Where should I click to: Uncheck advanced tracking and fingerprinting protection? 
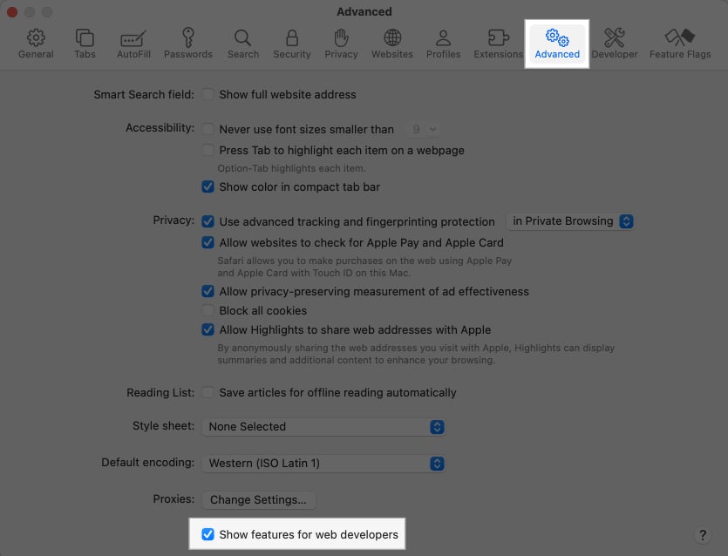point(208,221)
